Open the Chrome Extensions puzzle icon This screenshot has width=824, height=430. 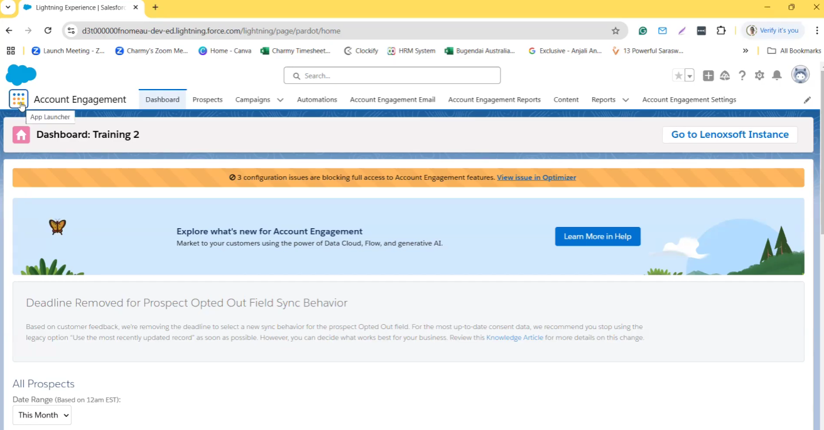click(x=721, y=31)
